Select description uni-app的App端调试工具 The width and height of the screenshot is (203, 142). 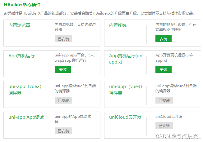(75, 119)
